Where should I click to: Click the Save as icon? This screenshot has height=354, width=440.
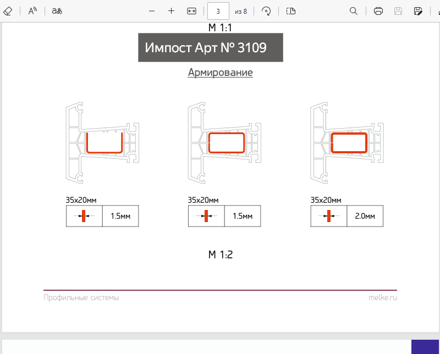[x=419, y=11]
